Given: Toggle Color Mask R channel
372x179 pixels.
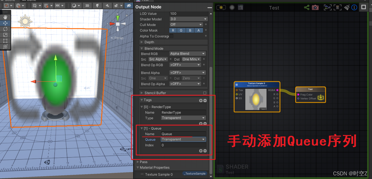Looking at the screenshot, I should (x=173, y=30).
